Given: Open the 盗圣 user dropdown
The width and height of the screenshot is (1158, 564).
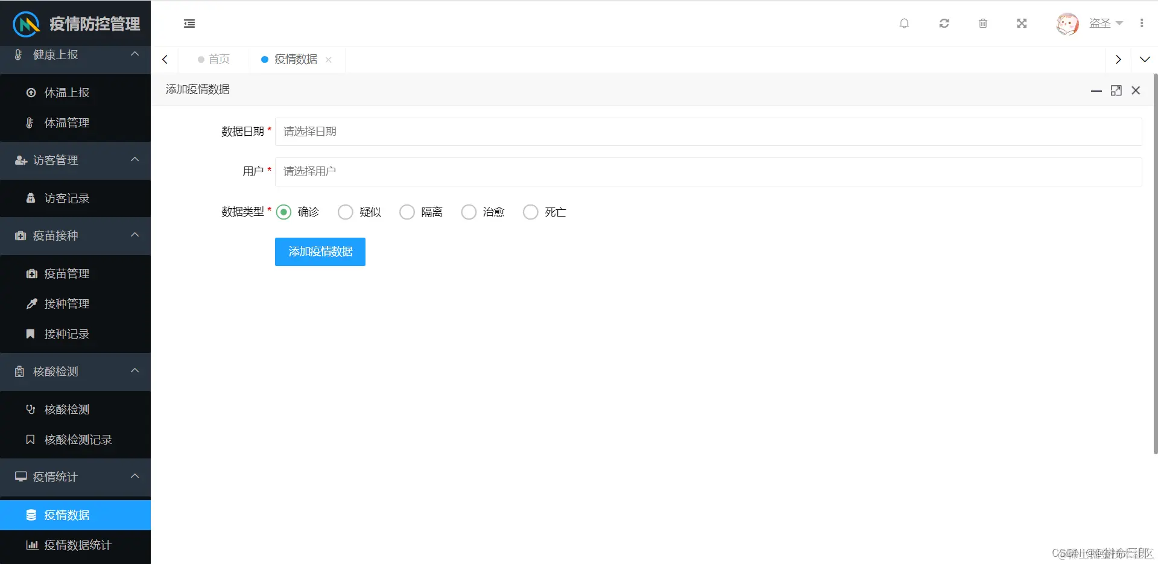Looking at the screenshot, I should 1106,24.
